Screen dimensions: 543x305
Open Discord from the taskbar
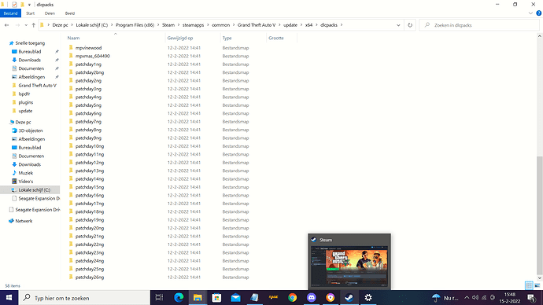tap(312, 297)
